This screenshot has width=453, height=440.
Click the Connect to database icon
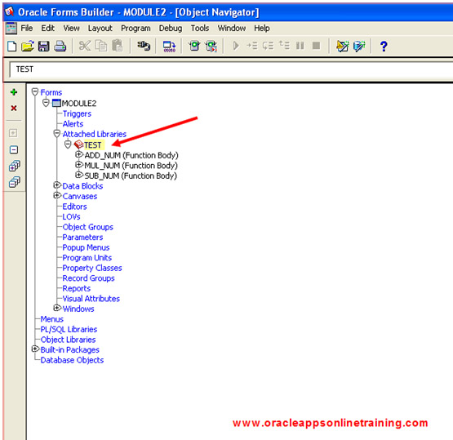[144, 46]
